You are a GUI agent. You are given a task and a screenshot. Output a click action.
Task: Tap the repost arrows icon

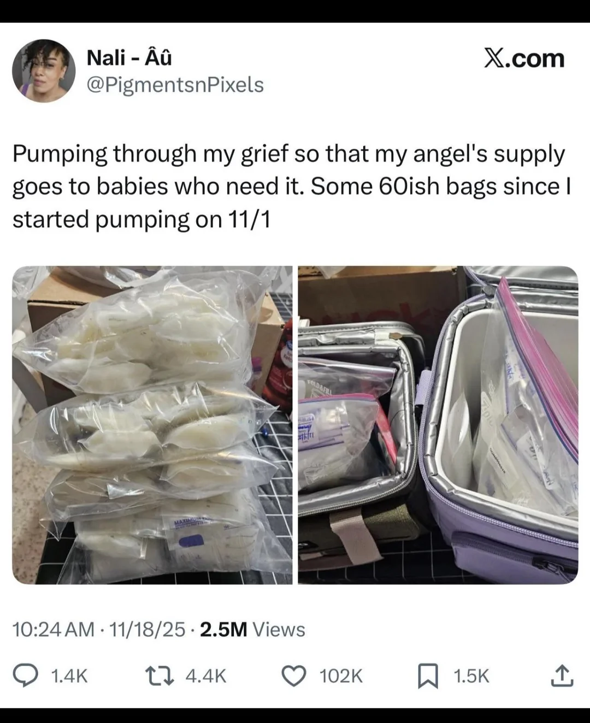162,676
